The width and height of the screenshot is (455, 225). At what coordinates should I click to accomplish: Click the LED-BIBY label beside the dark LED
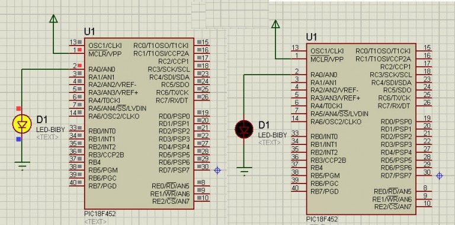click(x=273, y=135)
